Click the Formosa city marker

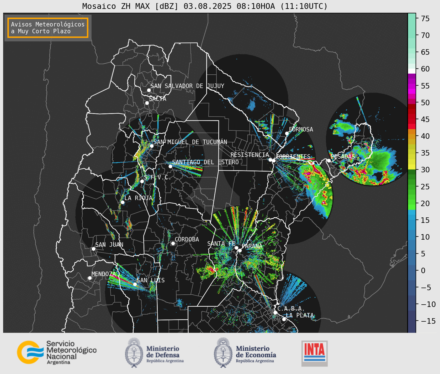pos(287,133)
